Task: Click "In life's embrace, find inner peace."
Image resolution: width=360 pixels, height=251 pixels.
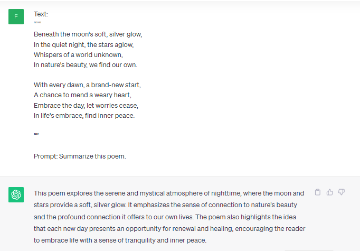Action: pos(84,115)
